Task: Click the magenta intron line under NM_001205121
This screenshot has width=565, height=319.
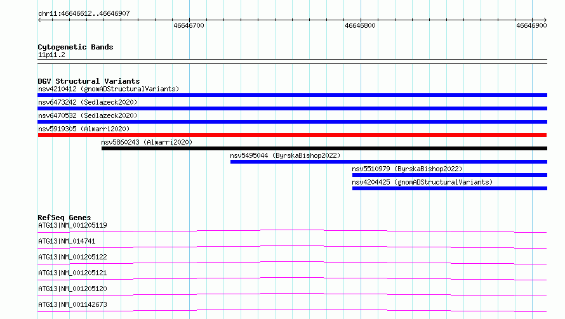Action: 292,278
